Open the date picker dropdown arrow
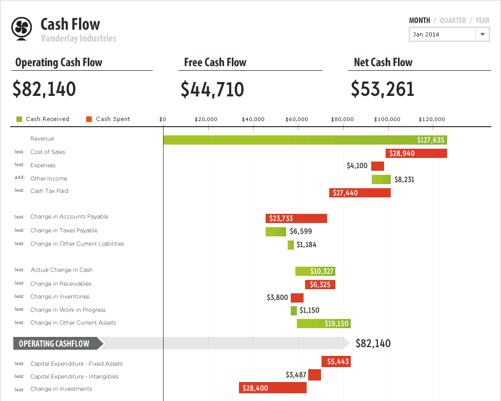501x401 pixels. point(482,34)
